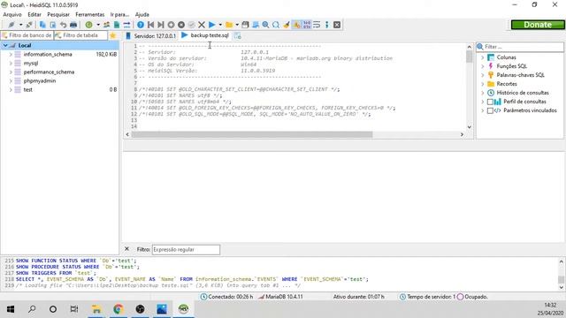Click the disconnect session icon

[x=29, y=25]
